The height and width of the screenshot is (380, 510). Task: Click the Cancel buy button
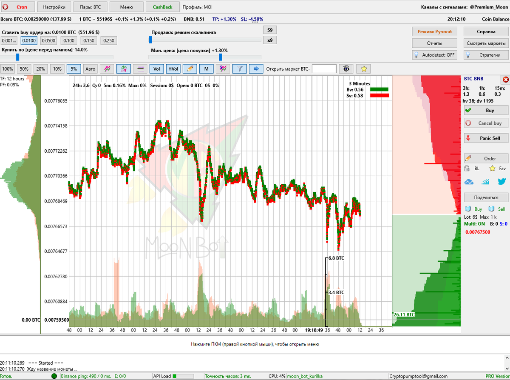click(486, 123)
